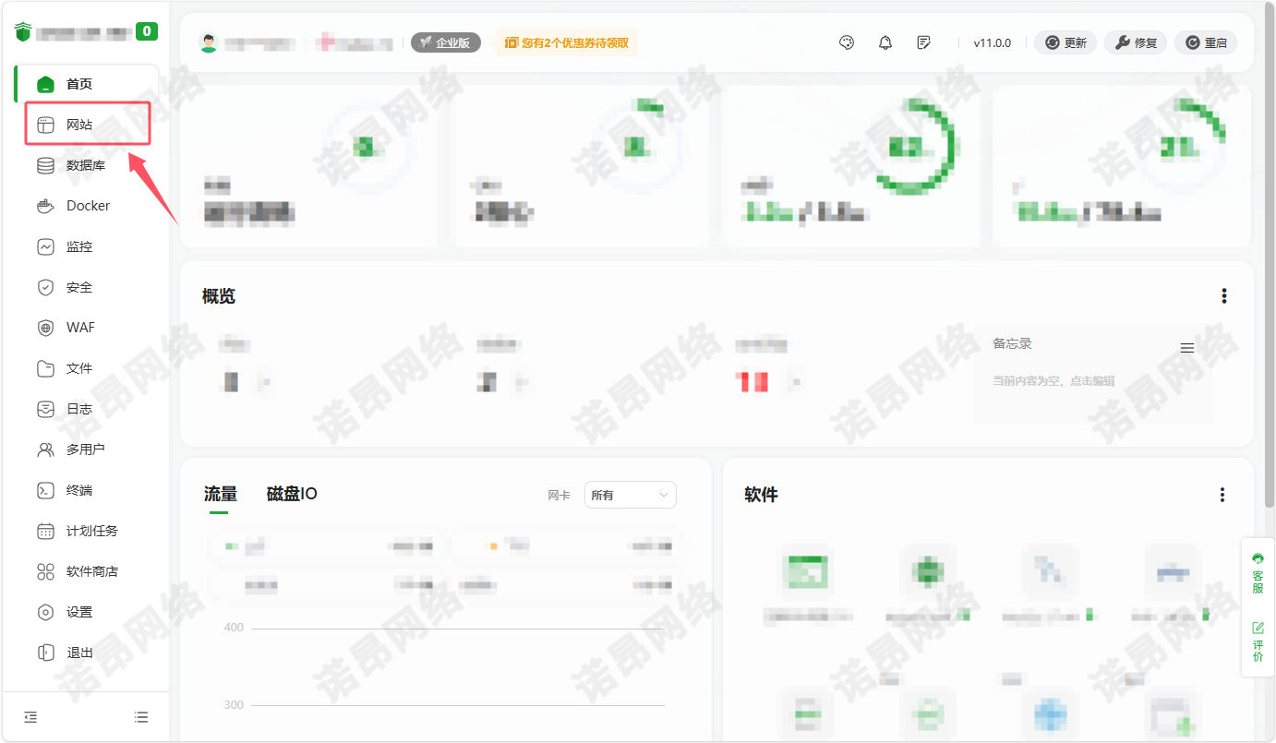This screenshot has height=743, width=1276.
Task: Click the notes edit icon in header
Action: click(x=924, y=42)
